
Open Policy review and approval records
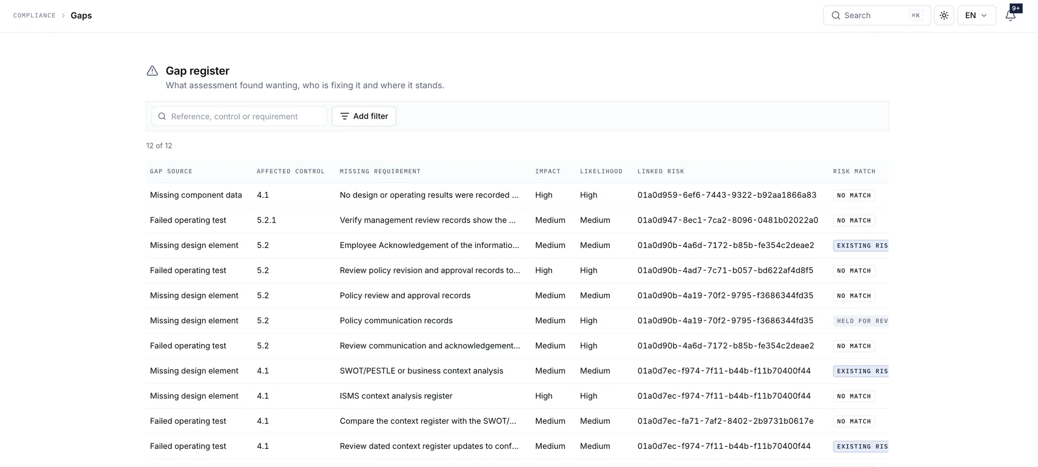(405, 295)
